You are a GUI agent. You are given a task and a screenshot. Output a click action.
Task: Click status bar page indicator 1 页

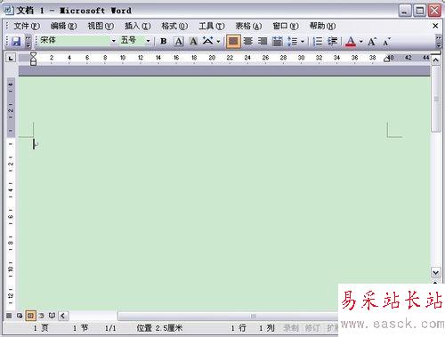click(x=41, y=328)
